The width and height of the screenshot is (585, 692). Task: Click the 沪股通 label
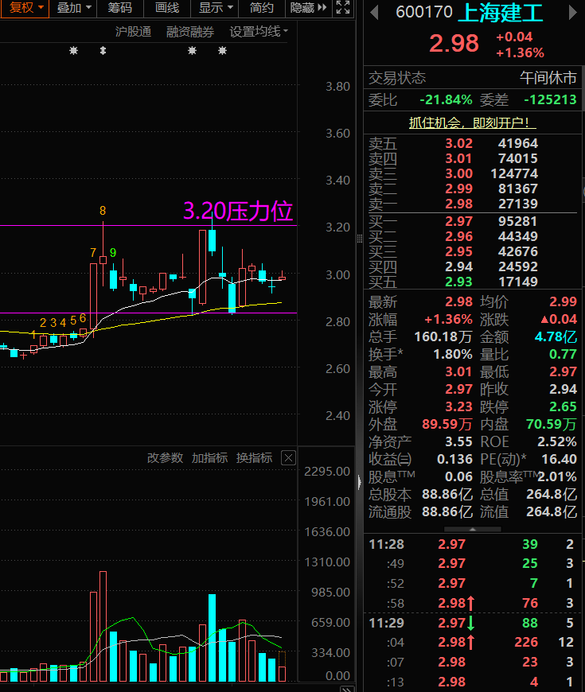coord(133,32)
